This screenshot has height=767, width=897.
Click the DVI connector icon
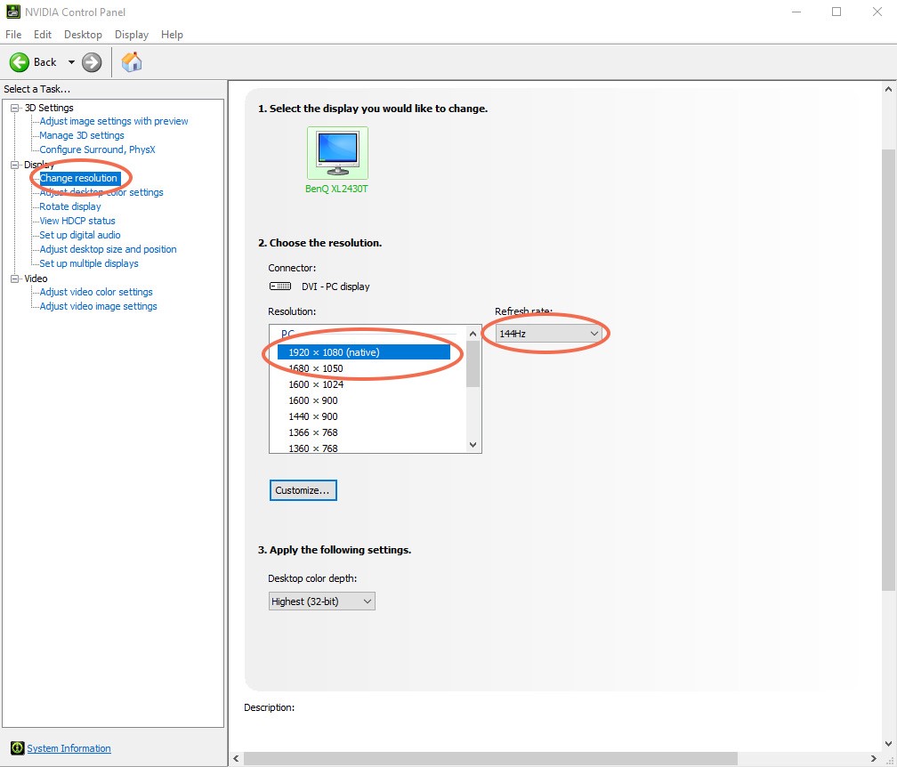tap(280, 286)
